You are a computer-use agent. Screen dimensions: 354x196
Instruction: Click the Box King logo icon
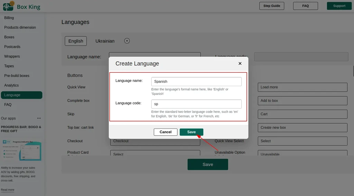8,6
